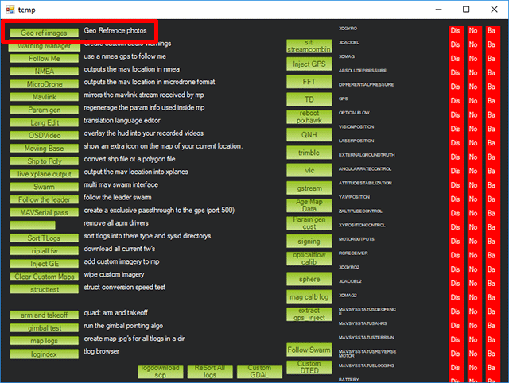Click Clear Custom Maps
Viewport: 509px width, 383px height.
click(x=44, y=277)
